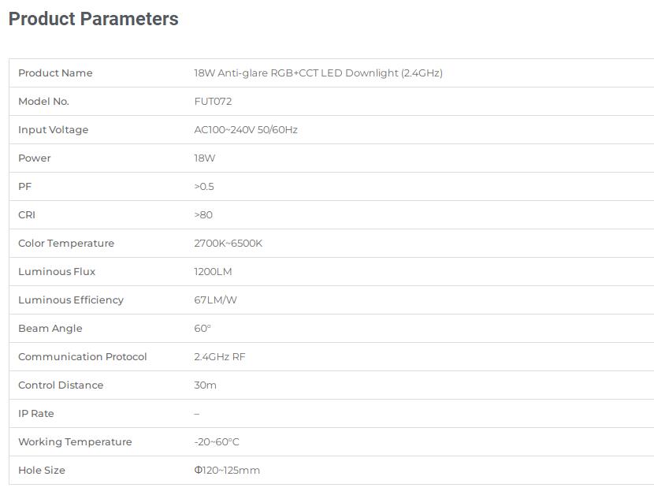654x495 pixels.
Task: Select the Luminous Flux 1200LM value
Action: [213, 272]
